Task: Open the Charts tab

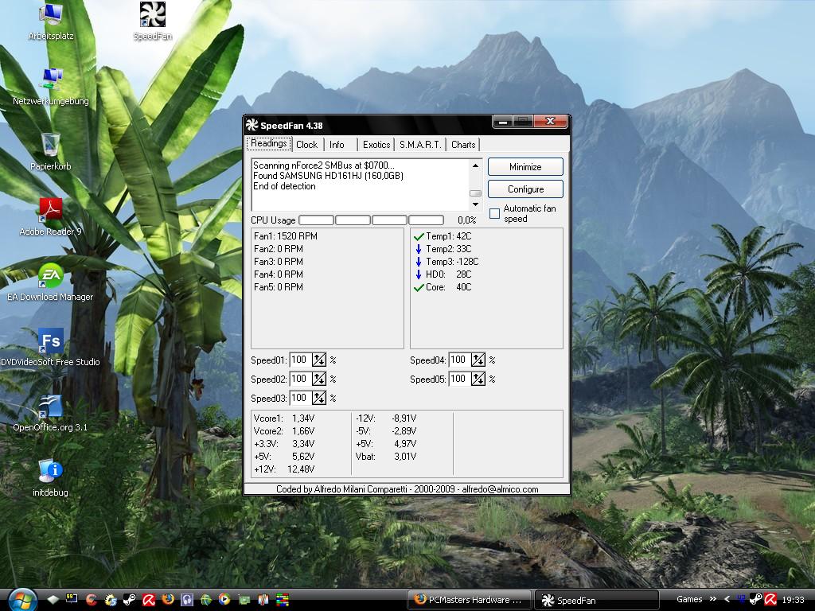Action: point(463,145)
